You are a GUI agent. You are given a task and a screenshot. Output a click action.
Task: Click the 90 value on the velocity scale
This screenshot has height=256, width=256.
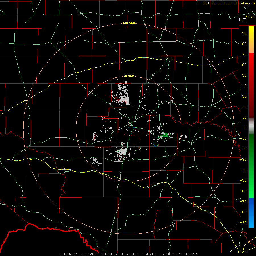click(244, 33)
